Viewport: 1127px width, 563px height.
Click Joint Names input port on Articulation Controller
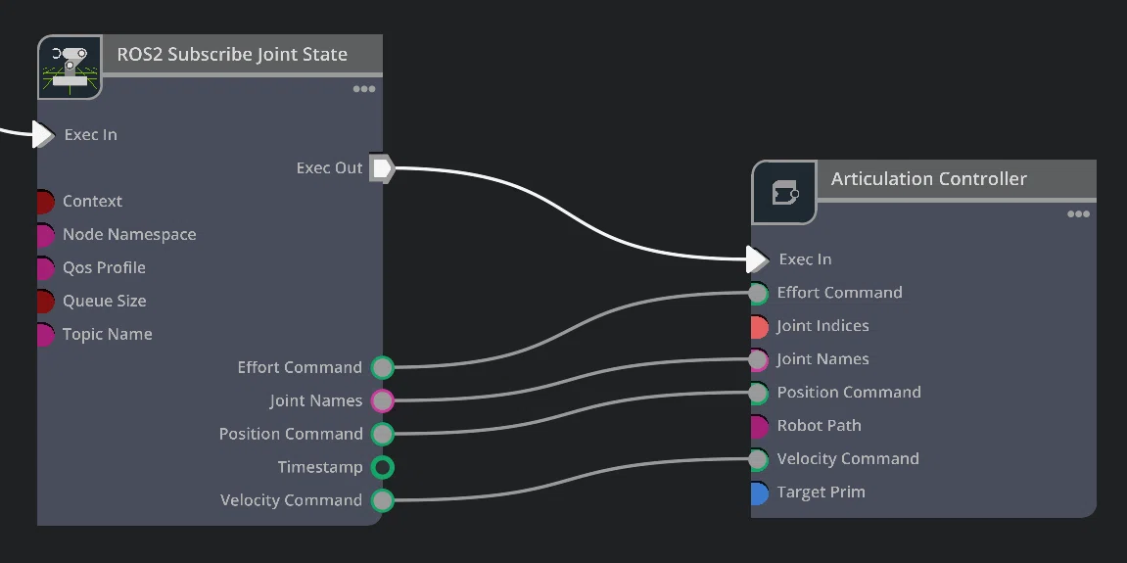point(758,359)
